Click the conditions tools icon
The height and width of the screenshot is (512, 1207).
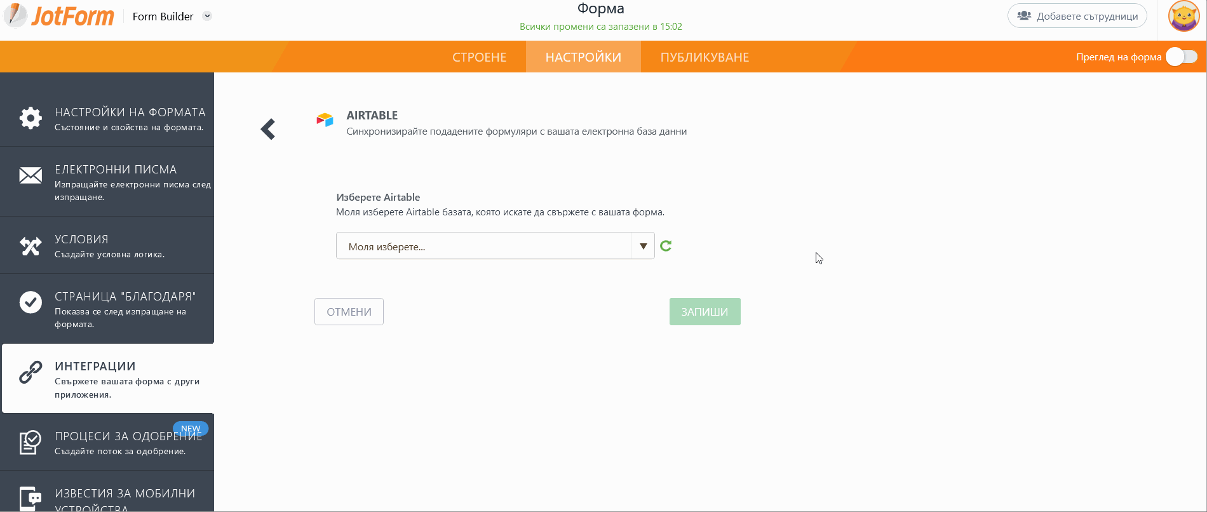[30, 246]
